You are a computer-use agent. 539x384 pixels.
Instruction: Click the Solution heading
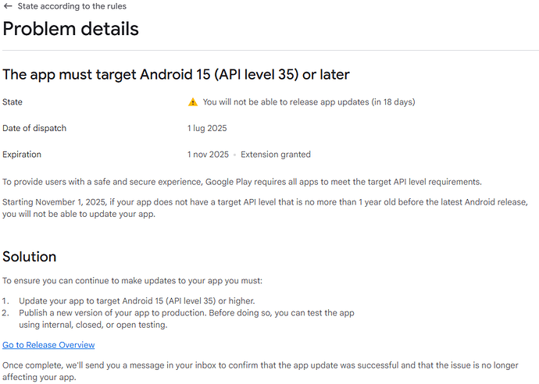click(x=30, y=257)
